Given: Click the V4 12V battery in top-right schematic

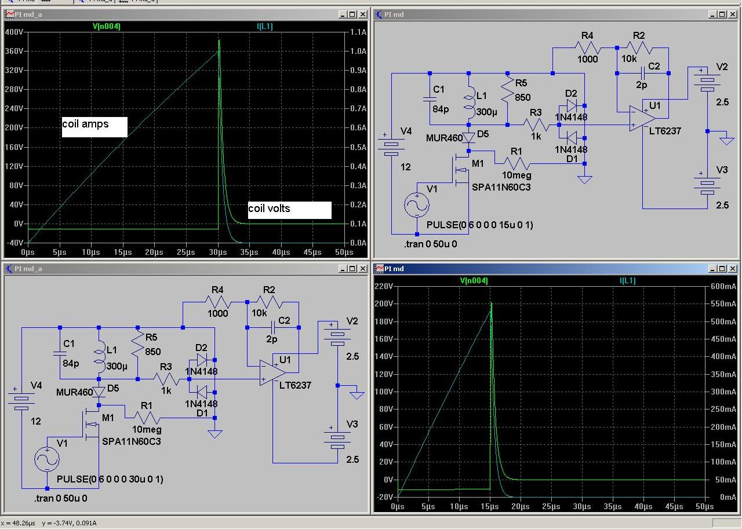Looking at the screenshot, I should coord(392,146).
